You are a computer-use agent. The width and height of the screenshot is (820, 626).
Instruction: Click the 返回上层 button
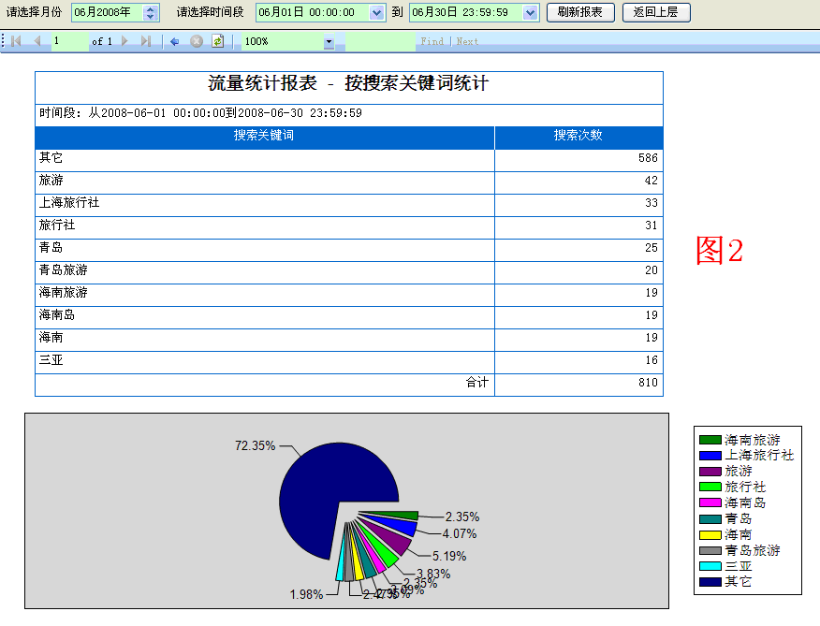[x=655, y=13]
